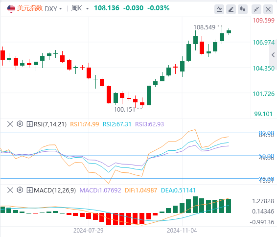Click the 99.101 price axis label
The image size is (277, 237).
coord(263,114)
